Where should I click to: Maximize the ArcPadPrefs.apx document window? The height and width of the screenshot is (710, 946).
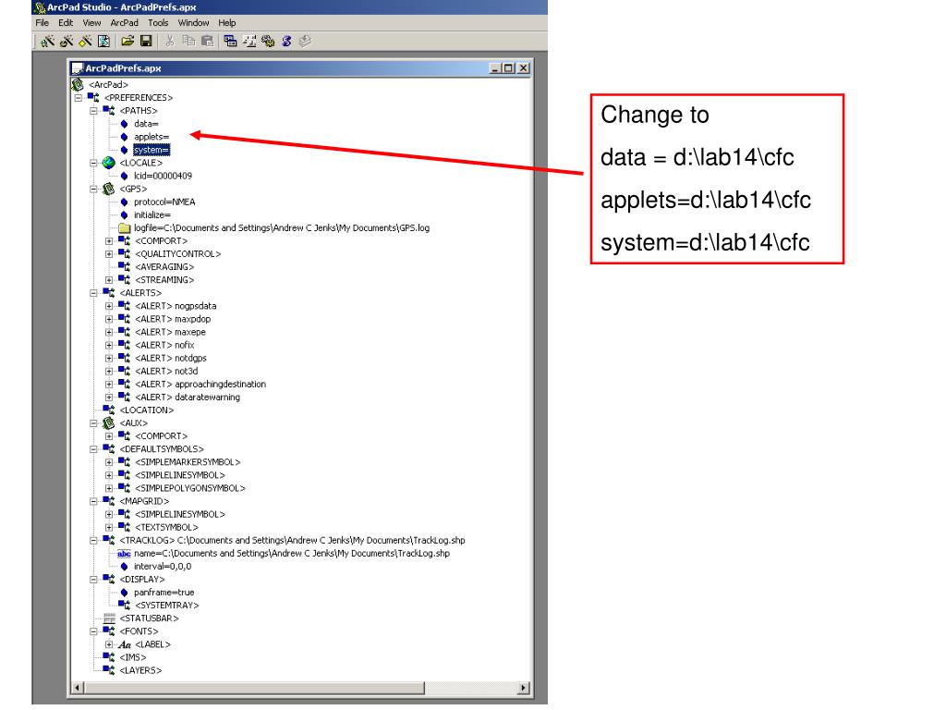(509, 68)
